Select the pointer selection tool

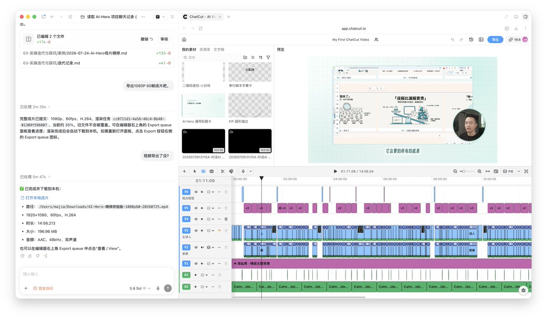point(195,171)
